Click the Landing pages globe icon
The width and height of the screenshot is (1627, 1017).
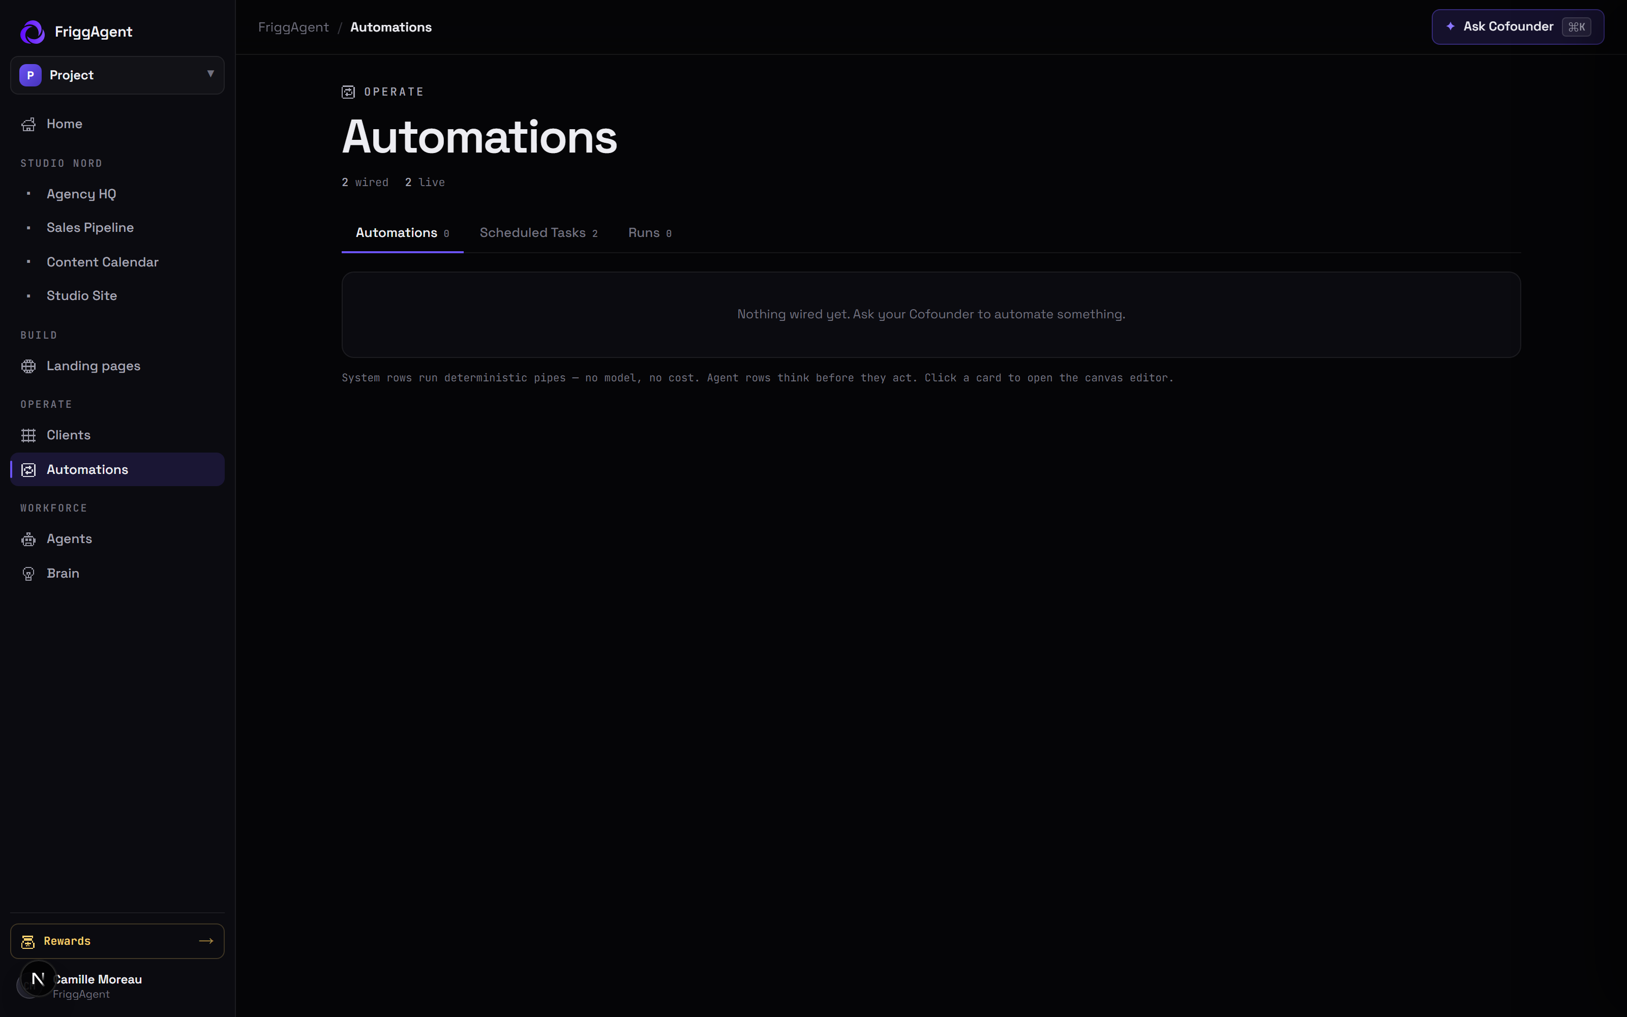pyautogui.click(x=28, y=367)
